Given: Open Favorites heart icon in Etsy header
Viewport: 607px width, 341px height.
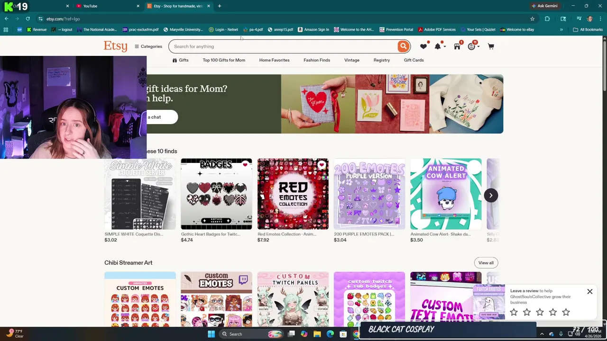Looking at the screenshot, I should click(x=423, y=46).
